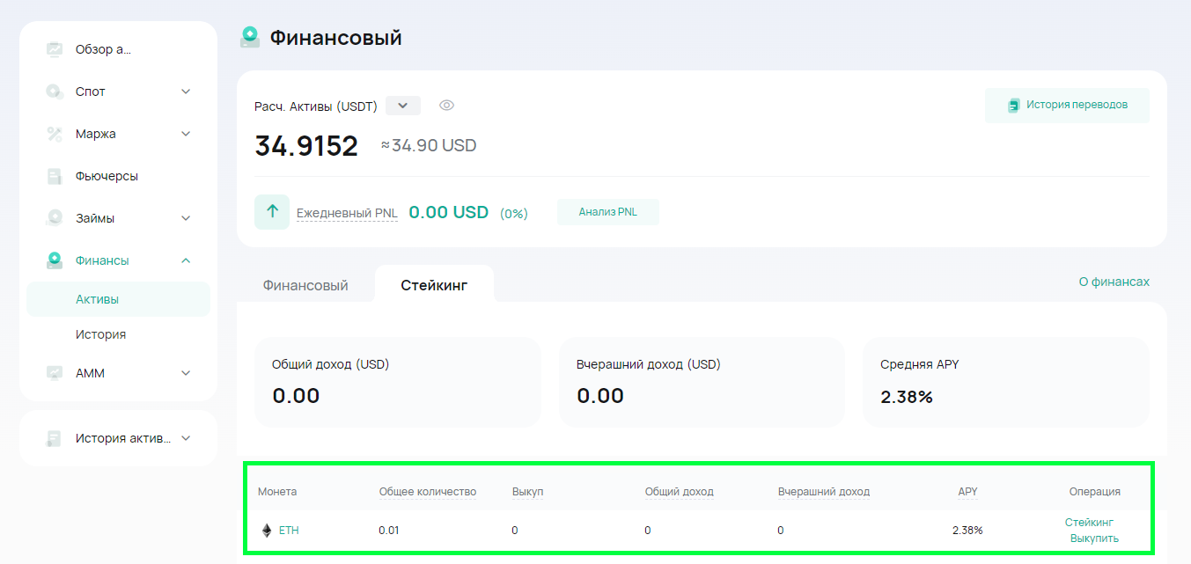
Task: Expand the AMM menu chevron
Action: (x=186, y=373)
